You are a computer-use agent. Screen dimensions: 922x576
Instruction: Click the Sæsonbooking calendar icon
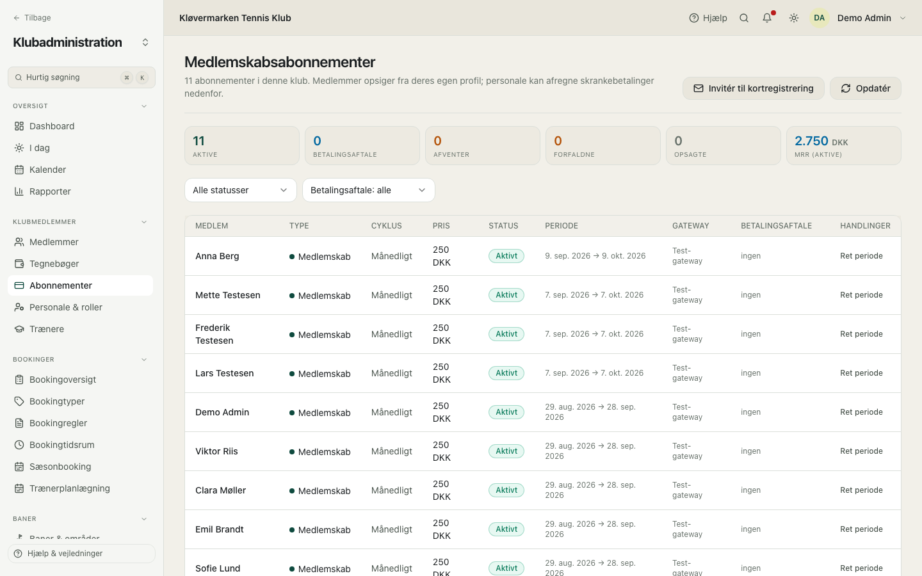[19, 467]
